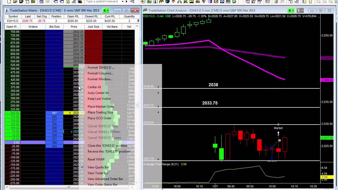
Task: Click the lightning bolt toolbar icon
Action: [173, 2]
